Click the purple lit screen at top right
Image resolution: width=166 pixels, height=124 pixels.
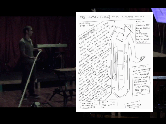click(159, 15)
